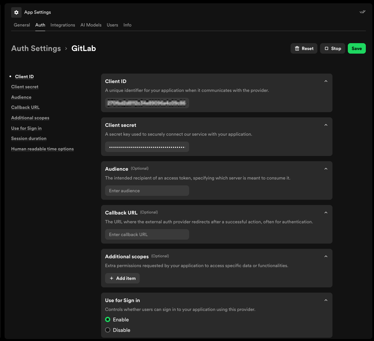
Task: Collapse the Use for Sign in section
Action: tap(326, 300)
